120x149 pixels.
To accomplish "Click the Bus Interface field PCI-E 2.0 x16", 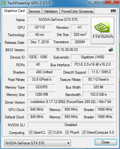I will [92, 64].
